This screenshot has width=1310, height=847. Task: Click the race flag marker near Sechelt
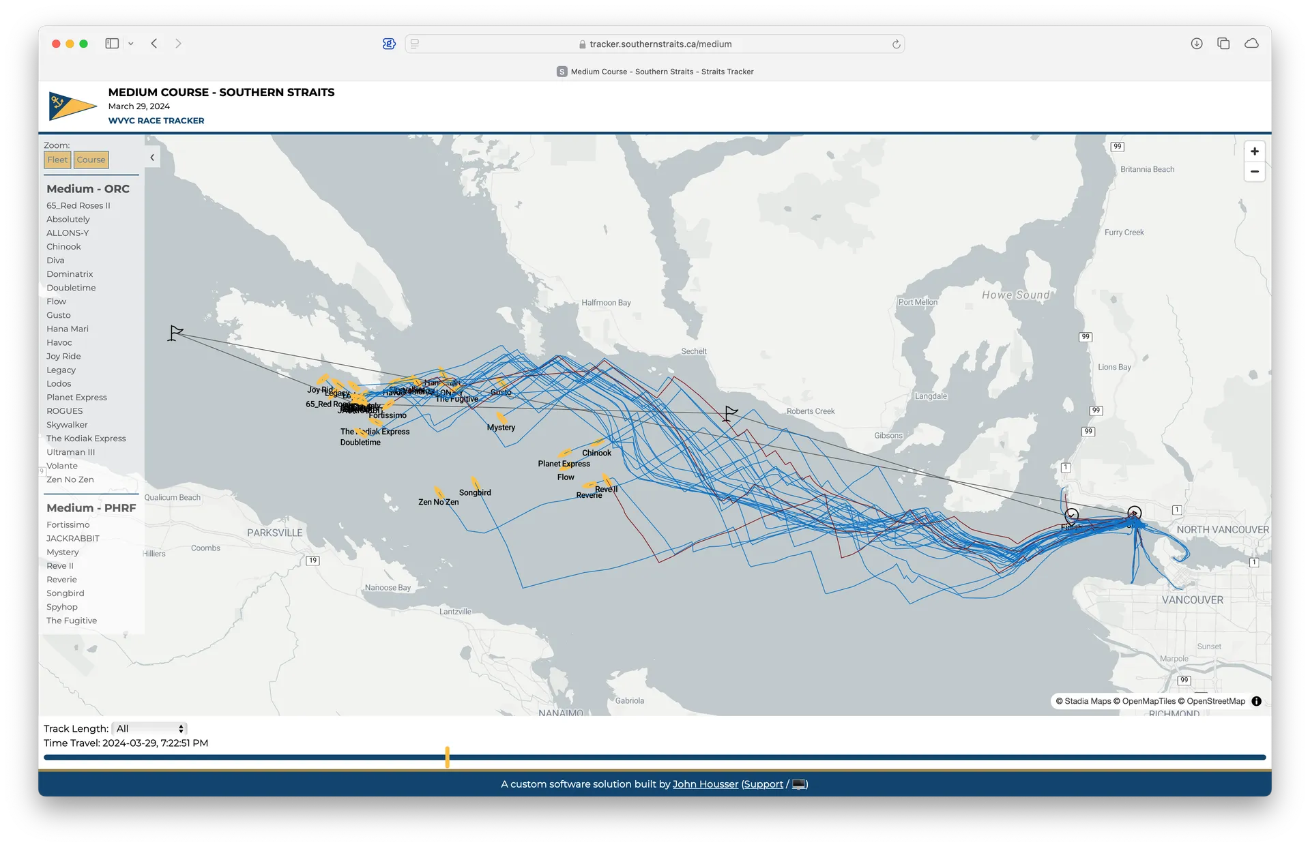(728, 412)
